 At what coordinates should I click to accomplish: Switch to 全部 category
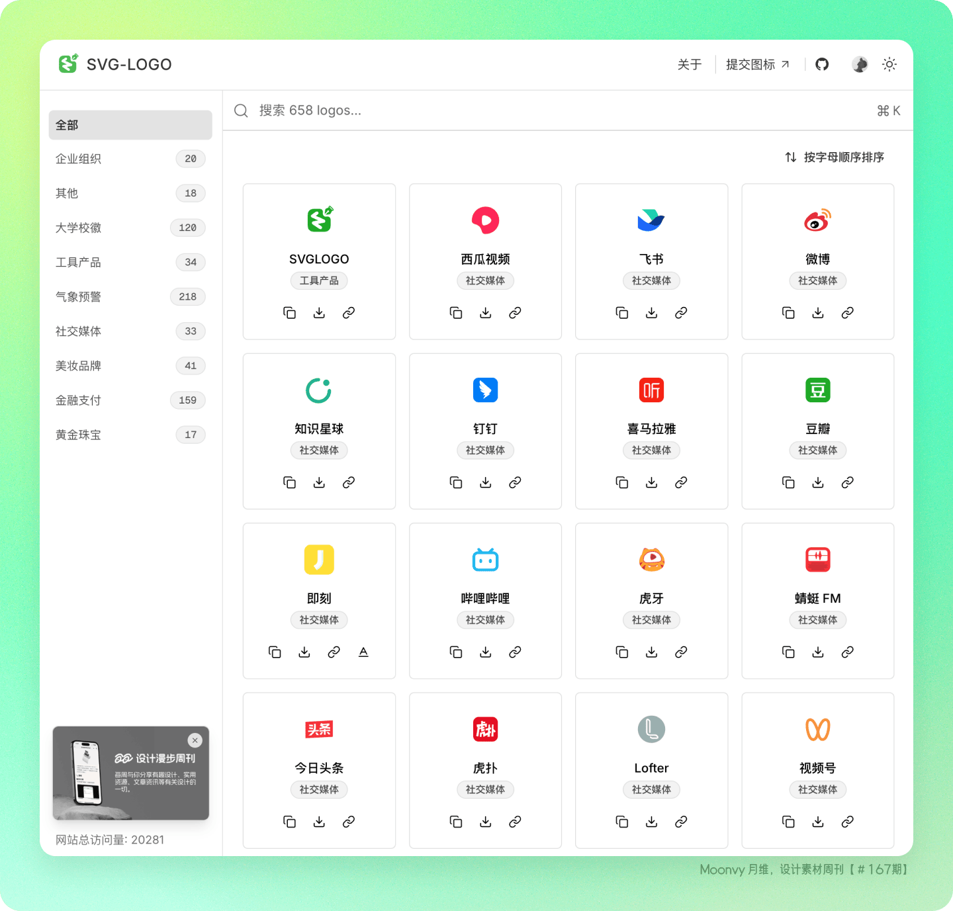tap(130, 125)
